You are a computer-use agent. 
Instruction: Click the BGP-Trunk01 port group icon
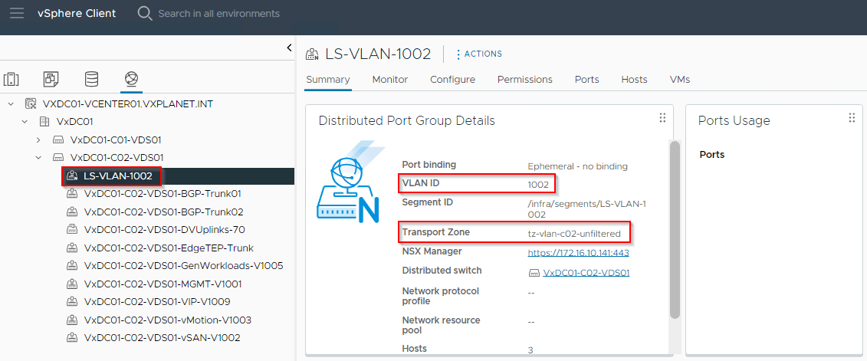72,194
